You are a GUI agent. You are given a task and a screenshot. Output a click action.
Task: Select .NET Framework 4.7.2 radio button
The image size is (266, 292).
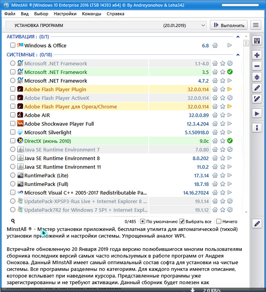coord(13,81)
